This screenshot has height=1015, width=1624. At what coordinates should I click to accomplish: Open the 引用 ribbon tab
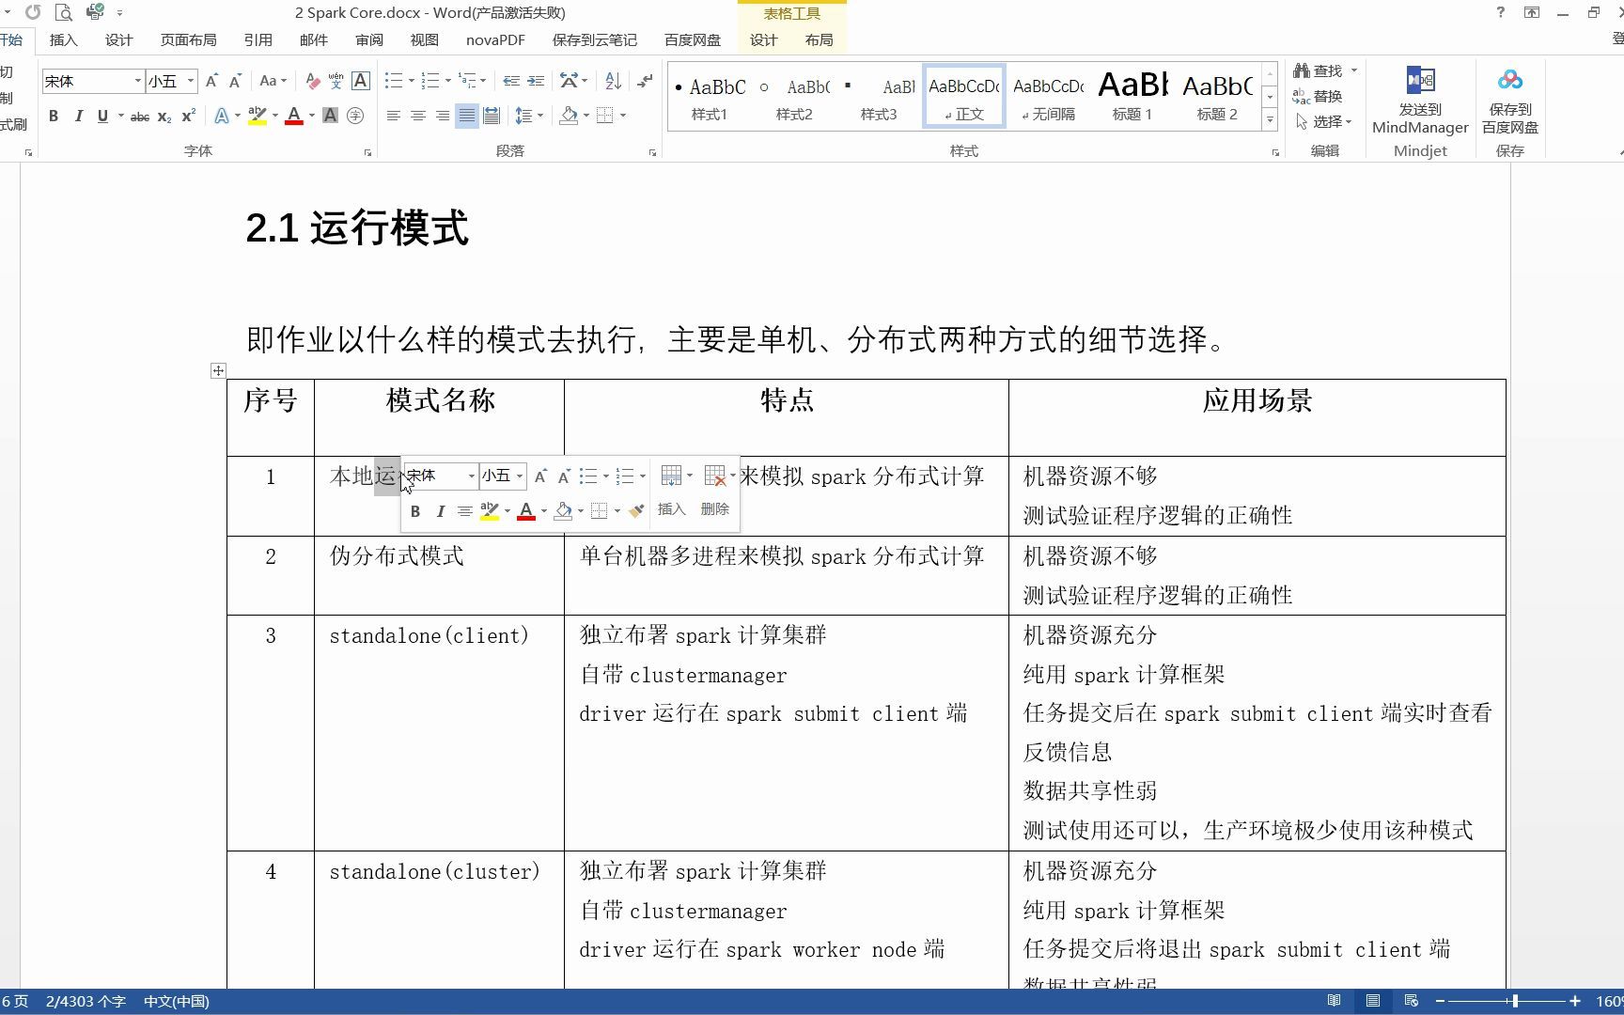pyautogui.click(x=258, y=39)
